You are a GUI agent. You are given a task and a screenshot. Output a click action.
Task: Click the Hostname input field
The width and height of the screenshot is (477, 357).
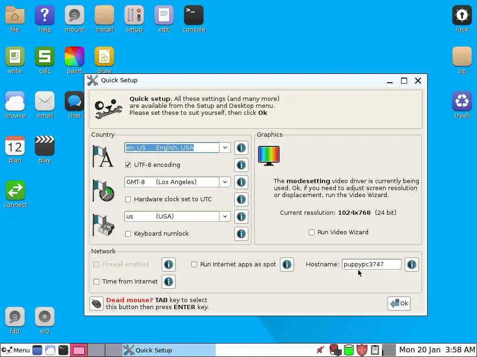(371, 264)
